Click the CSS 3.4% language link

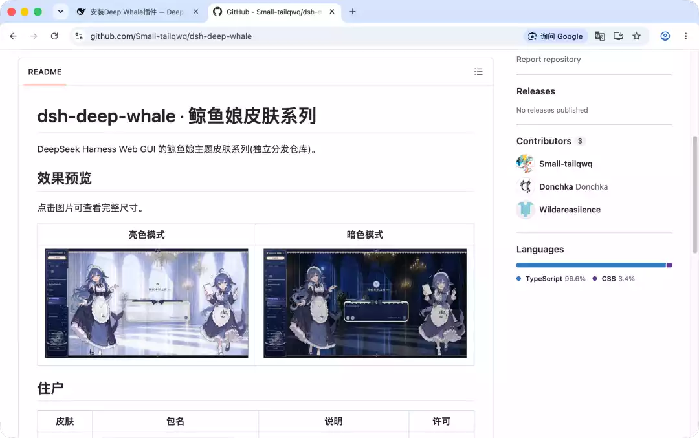coord(614,278)
